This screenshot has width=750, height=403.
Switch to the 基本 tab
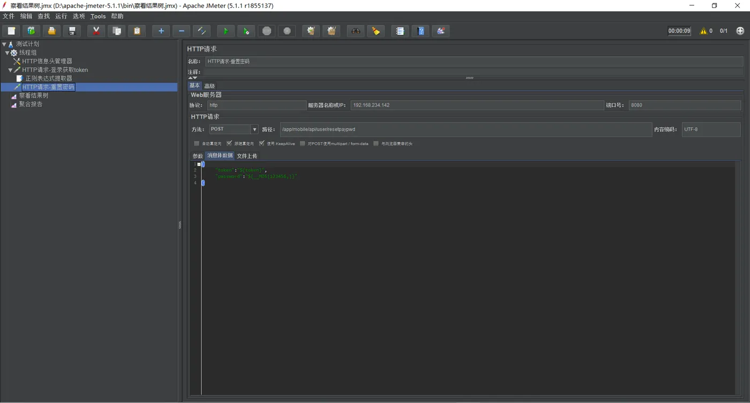click(194, 86)
